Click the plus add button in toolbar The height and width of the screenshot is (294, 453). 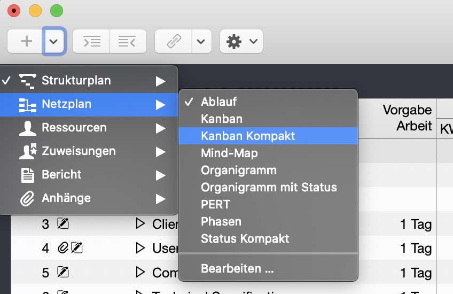26,42
